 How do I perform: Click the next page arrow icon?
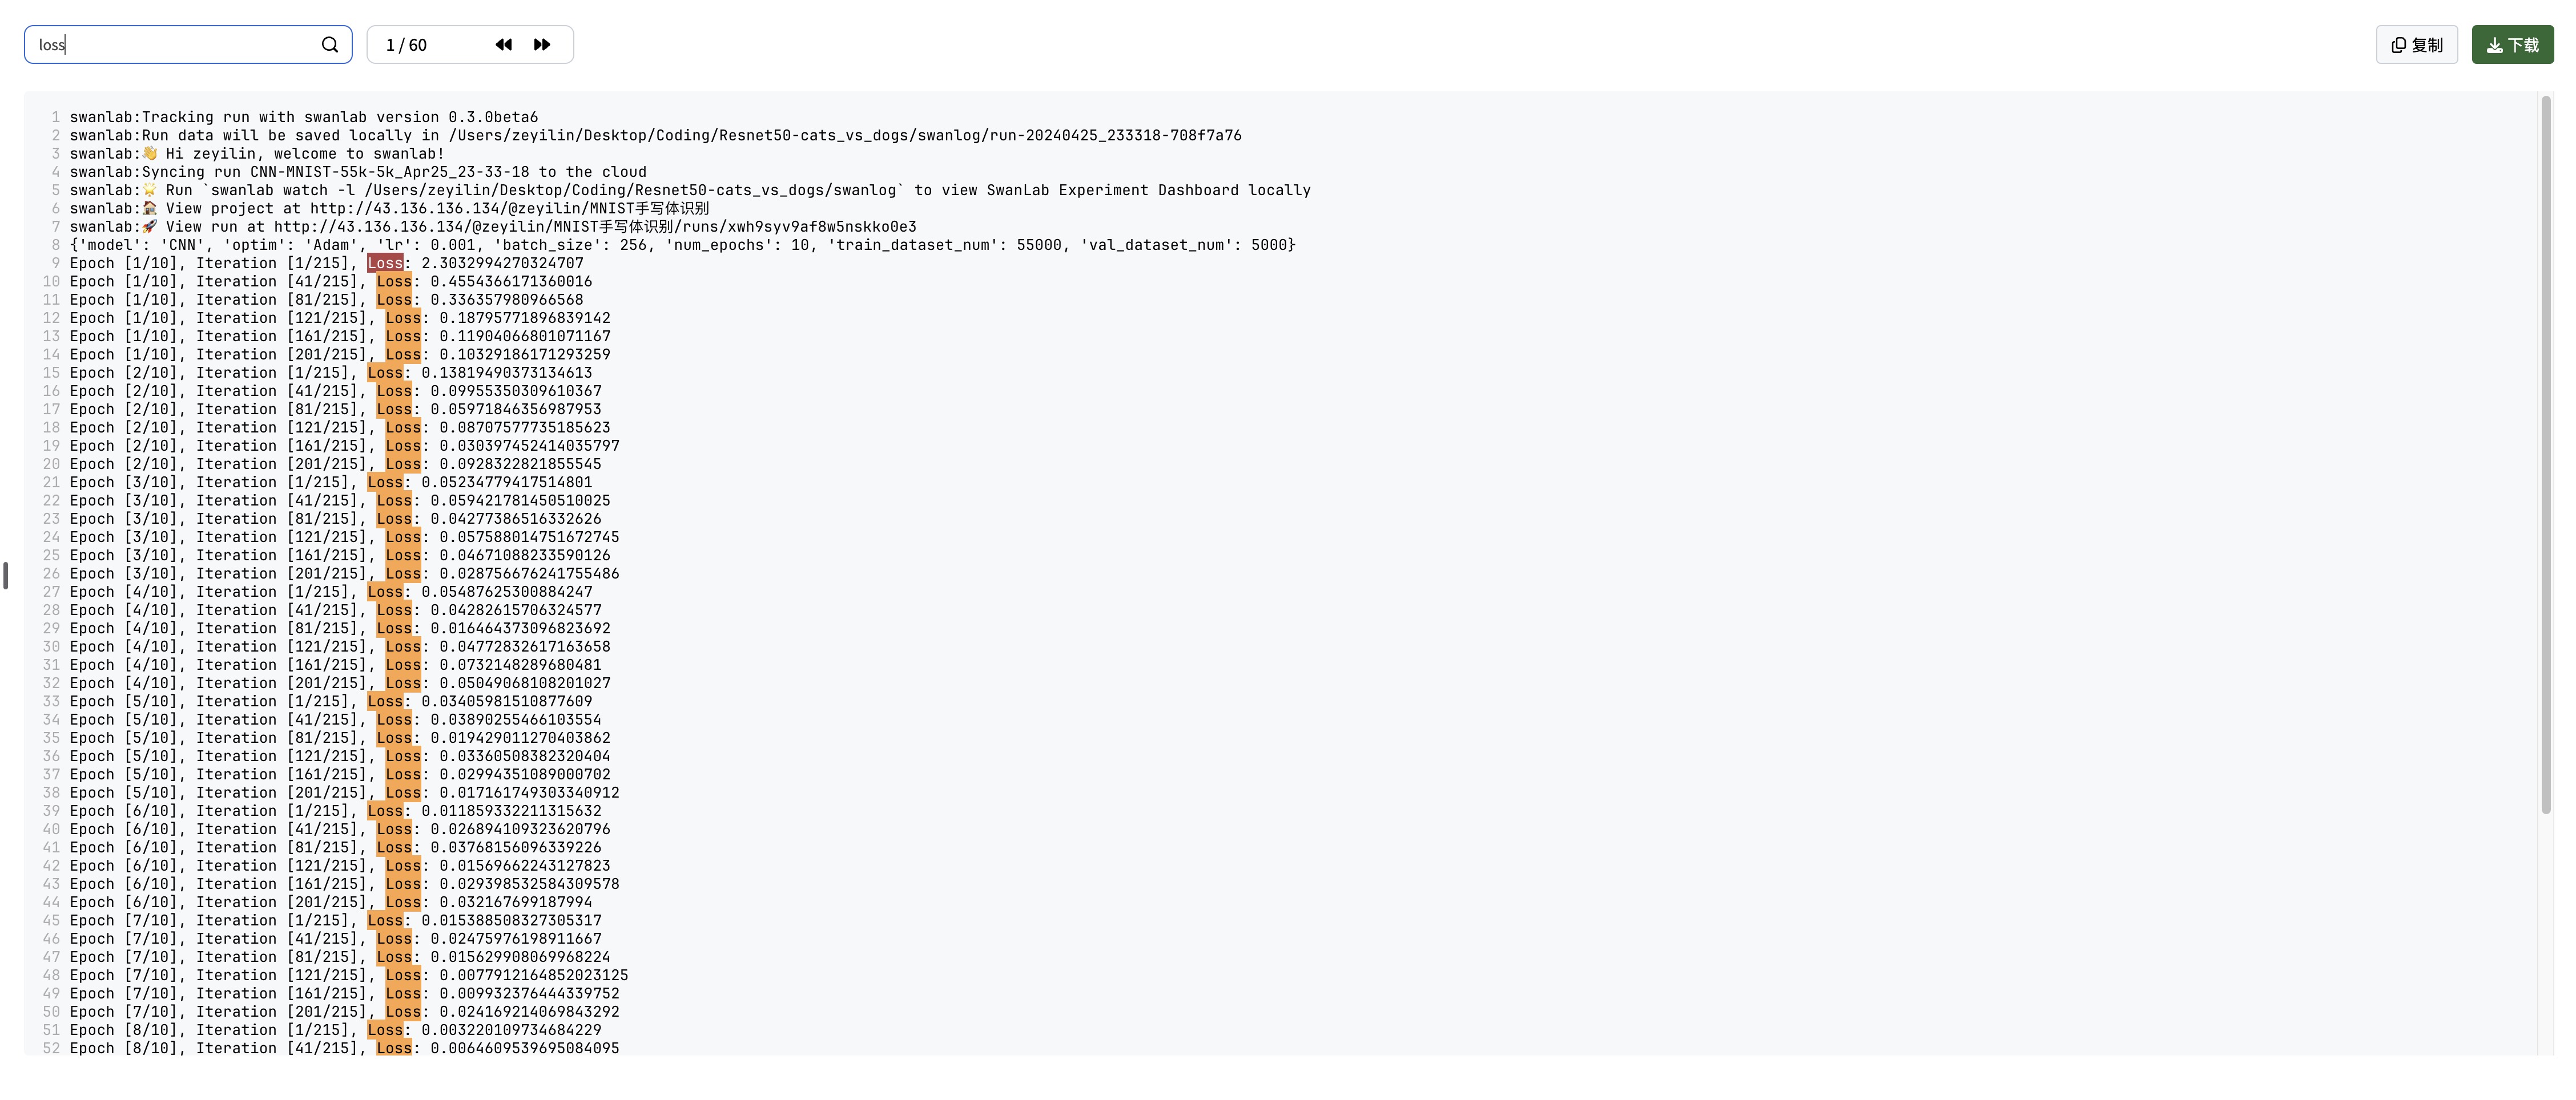pyautogui.click(x=541, y=45)
